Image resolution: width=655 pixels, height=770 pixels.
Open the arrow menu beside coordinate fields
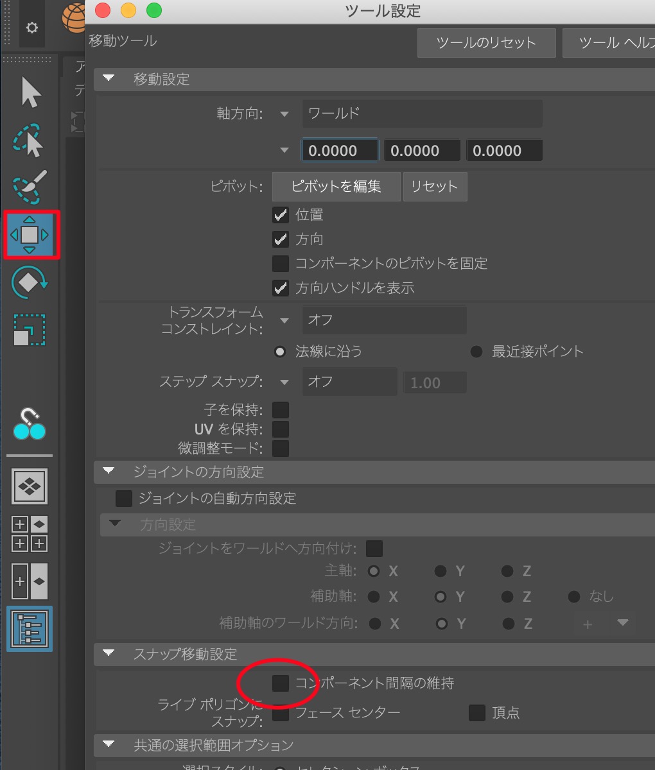coord(284,151)
